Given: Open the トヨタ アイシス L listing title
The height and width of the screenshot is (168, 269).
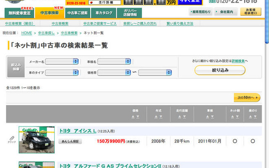Looking at the screenshot, I should coord(78,131).
